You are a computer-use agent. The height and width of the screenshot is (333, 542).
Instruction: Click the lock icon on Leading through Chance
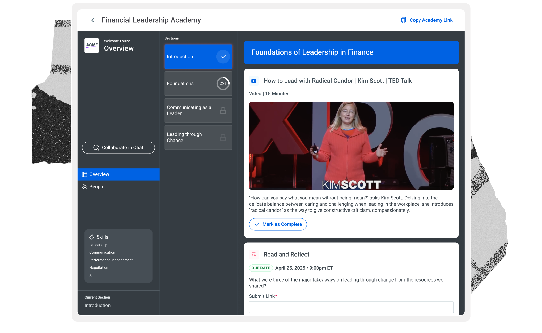click(223, 137)
